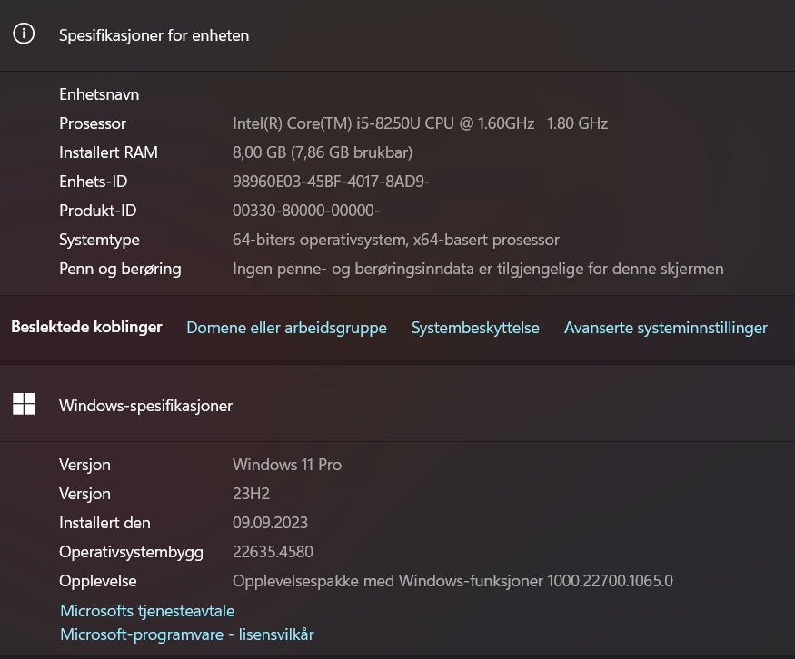
Task: Select the Operativsystembygg label
Action: tap(132, 552)
